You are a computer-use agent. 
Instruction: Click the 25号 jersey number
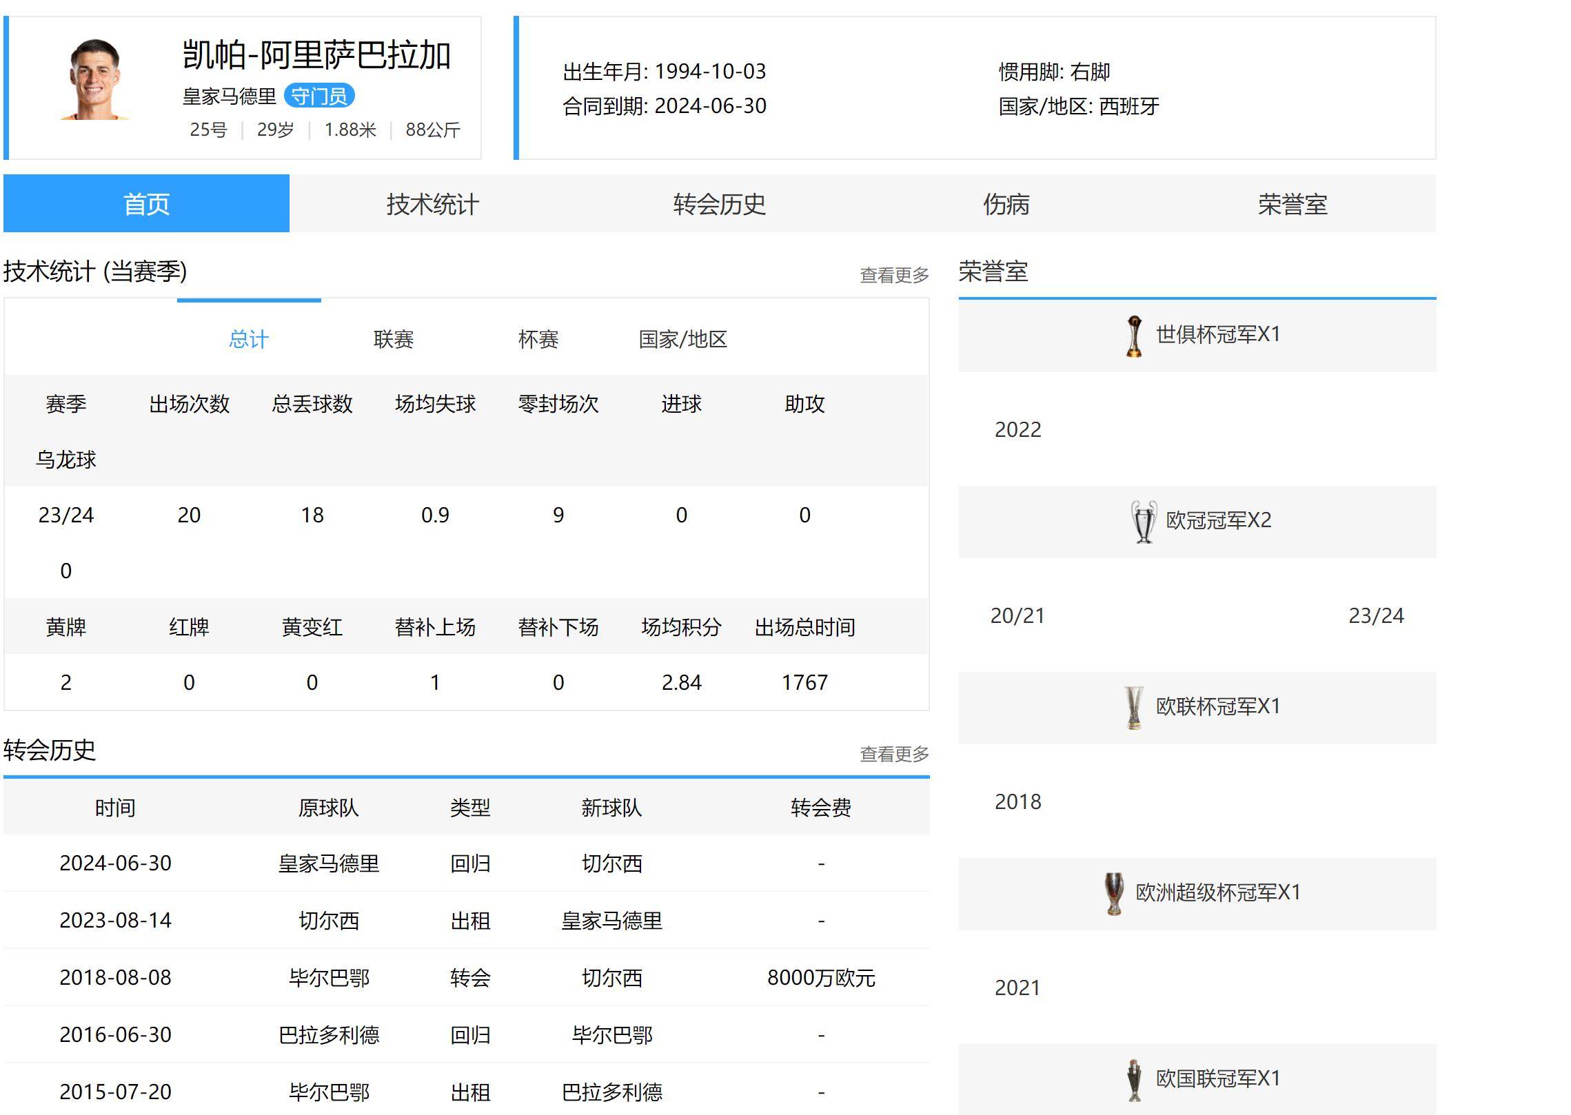click(x=209, y=130)
